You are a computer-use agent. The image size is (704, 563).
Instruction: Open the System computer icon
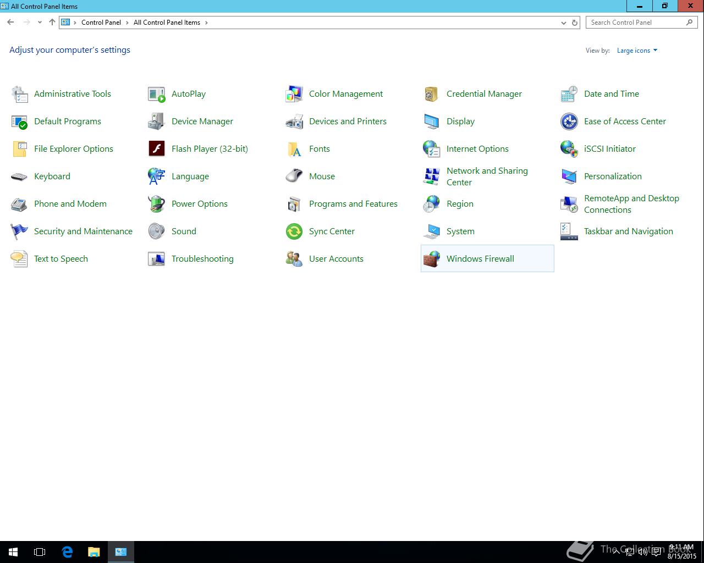(x=432, y=231)
